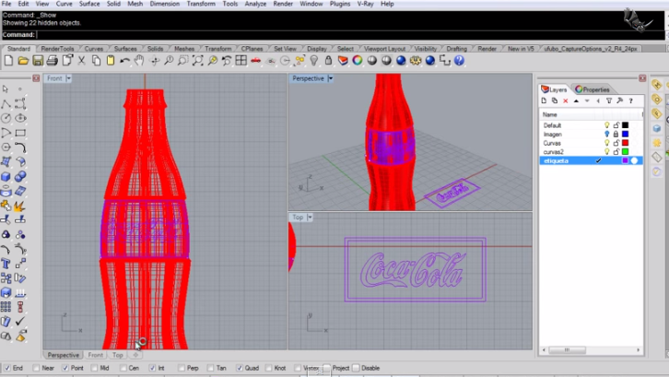
Task: Turn on Imagen layer light bulb
Action: tap(606, 134)
